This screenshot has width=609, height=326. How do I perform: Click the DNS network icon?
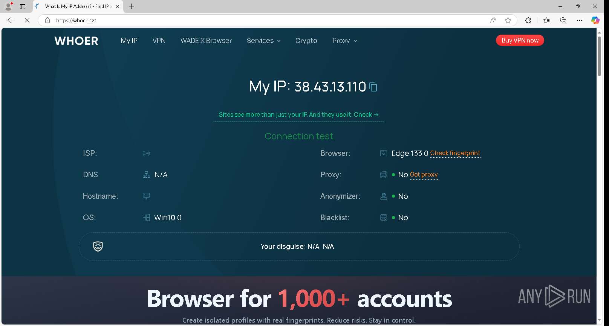[146, 175]
